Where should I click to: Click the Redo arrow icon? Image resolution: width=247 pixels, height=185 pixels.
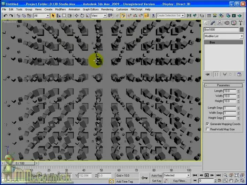click(11, 15)
